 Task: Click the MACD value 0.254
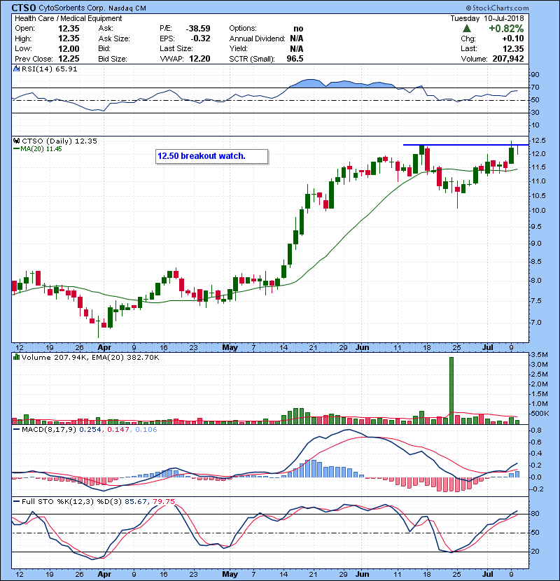pos(90,430)
